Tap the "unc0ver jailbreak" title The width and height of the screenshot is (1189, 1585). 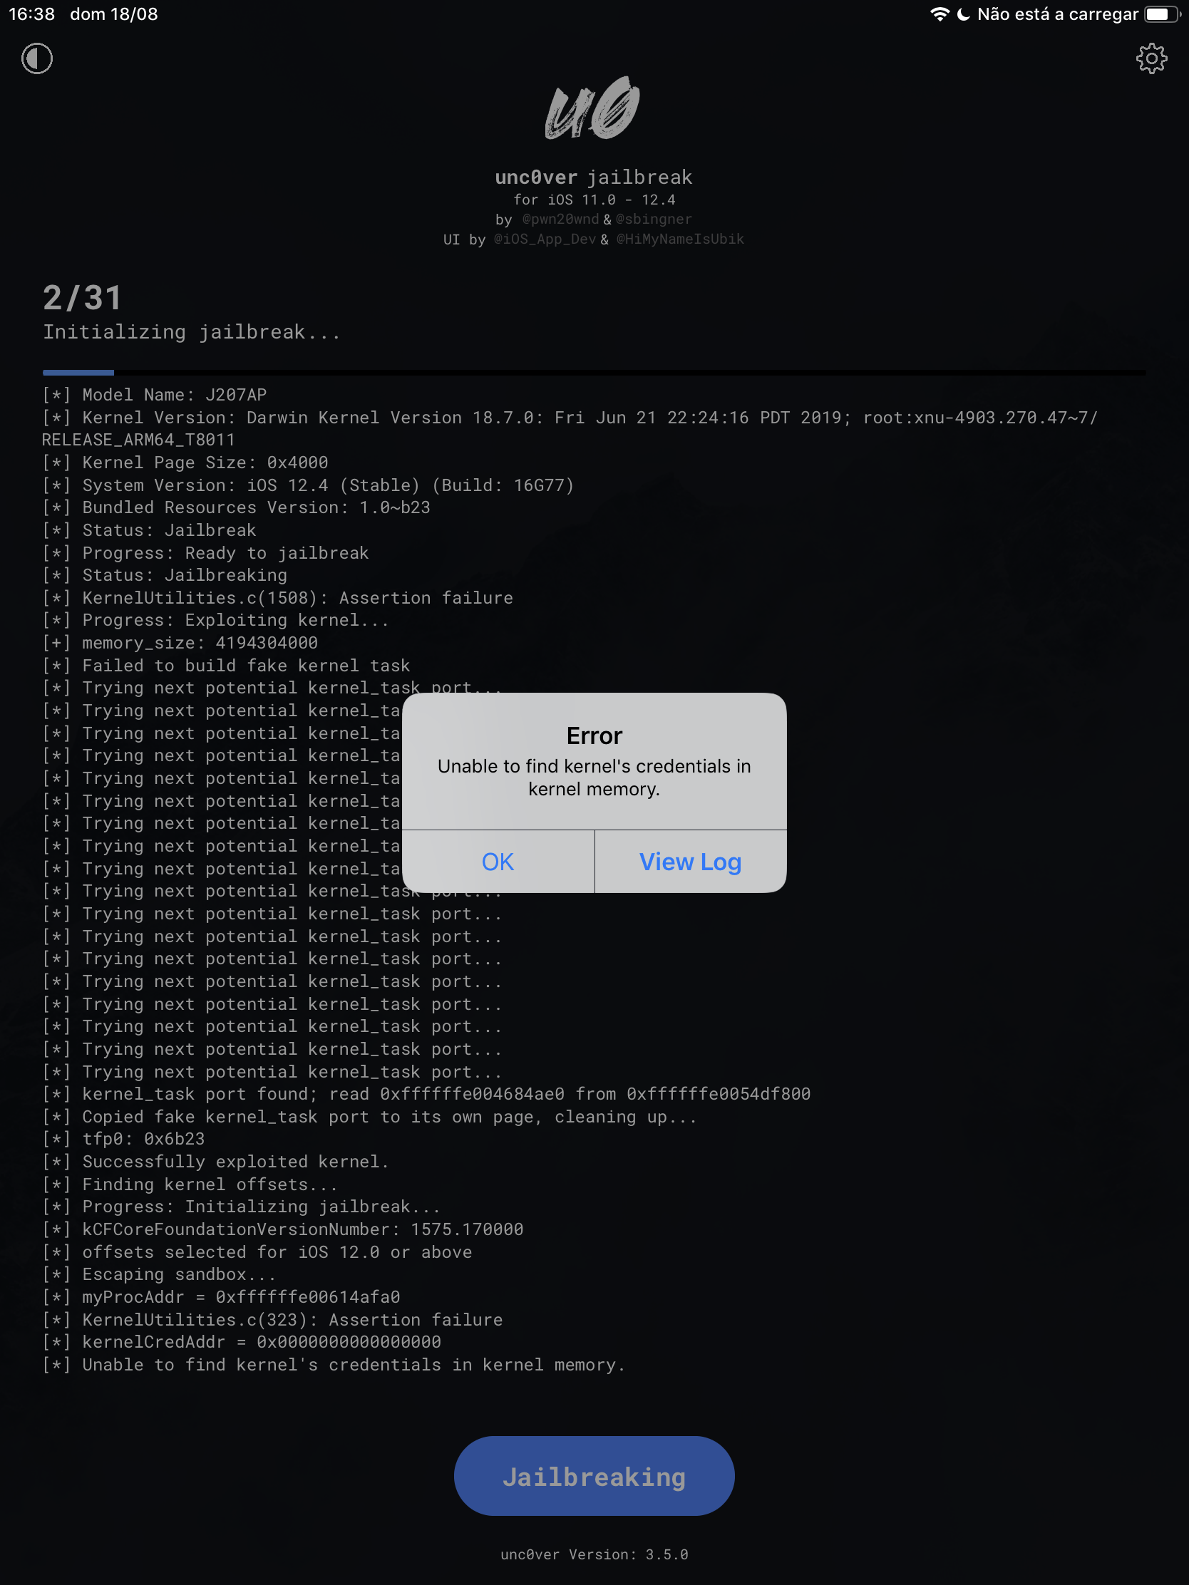pos(594,177)
